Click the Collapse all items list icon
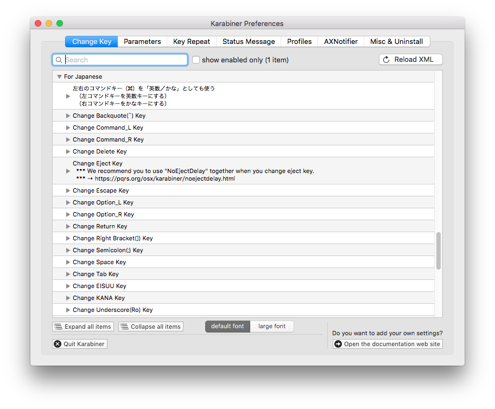 pos(124,327)
